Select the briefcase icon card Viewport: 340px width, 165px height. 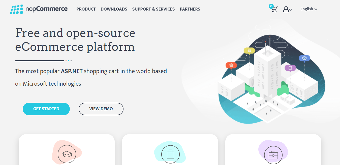pos(273,149)
